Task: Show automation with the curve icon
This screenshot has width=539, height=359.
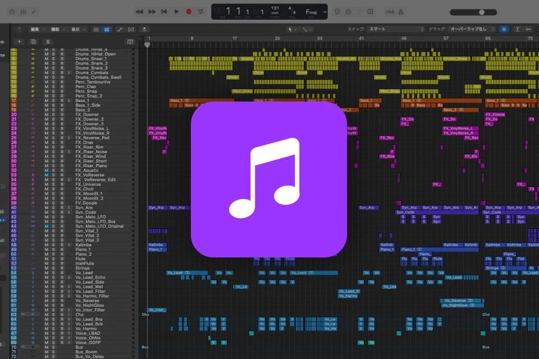Action: pyautogui.click(x=120, y=30)
